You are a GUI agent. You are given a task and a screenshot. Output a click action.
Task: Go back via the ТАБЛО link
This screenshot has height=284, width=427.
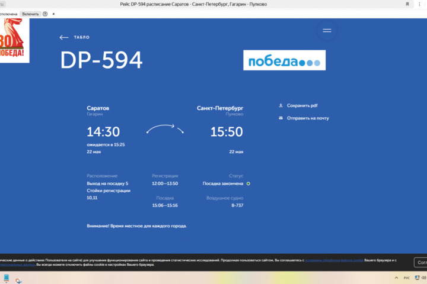click(81, 37)
